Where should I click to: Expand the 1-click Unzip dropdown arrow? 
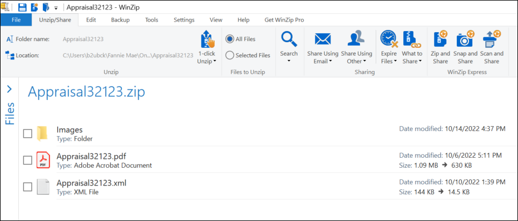(215, 61)
